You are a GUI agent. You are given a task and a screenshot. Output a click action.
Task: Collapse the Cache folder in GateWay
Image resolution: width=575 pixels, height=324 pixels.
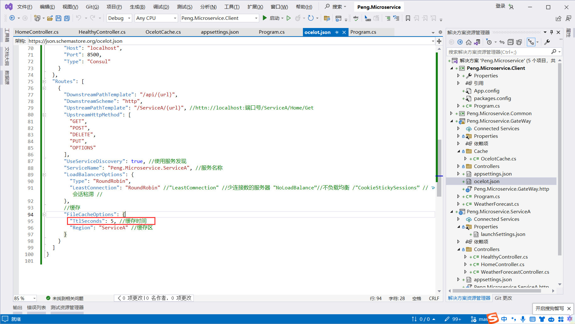tap(458, 151)
